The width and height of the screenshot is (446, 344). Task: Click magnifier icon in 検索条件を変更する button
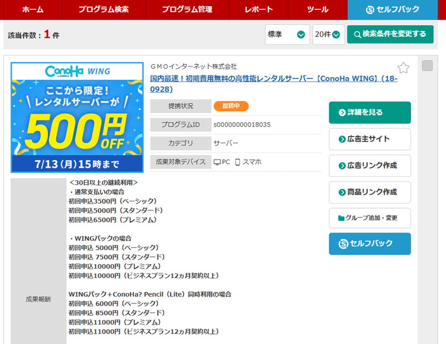pos(358,34)
